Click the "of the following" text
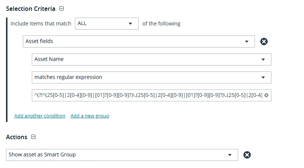 (161, 24)
